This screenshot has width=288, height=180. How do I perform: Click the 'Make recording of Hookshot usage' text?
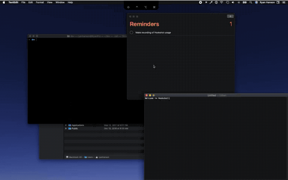(153, 33)
